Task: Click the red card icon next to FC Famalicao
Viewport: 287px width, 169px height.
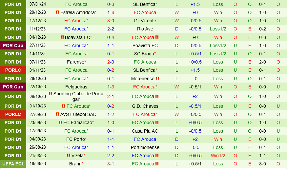Action: click(60, 122)
